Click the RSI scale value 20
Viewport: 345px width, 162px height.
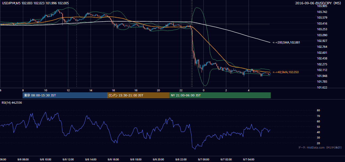318,143
